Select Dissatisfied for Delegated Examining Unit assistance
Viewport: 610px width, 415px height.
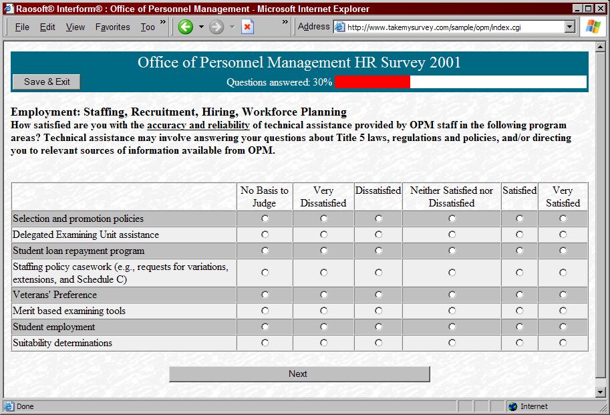(x=379, y=235)
